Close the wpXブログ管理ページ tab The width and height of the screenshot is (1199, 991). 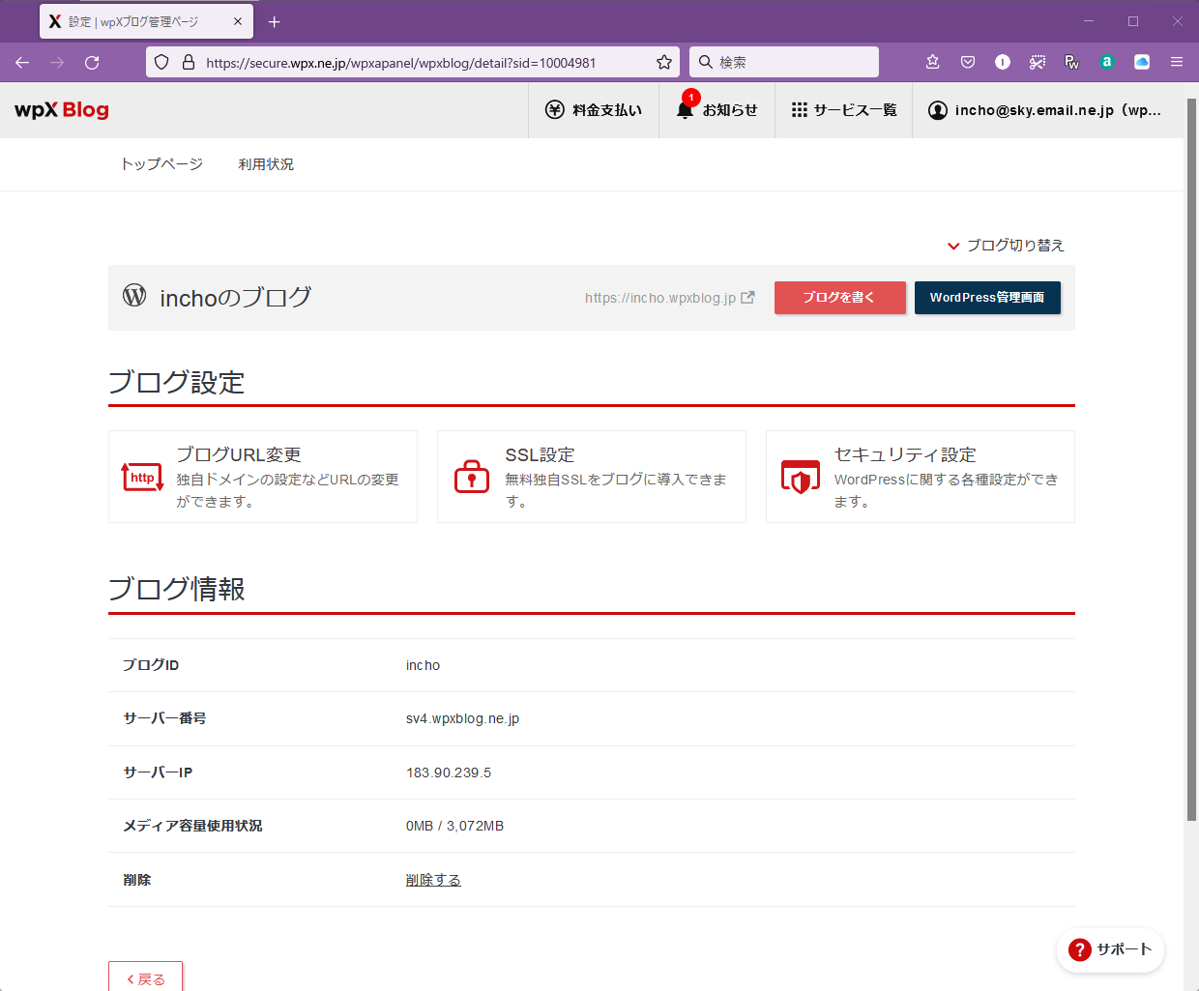pos(238,21)
